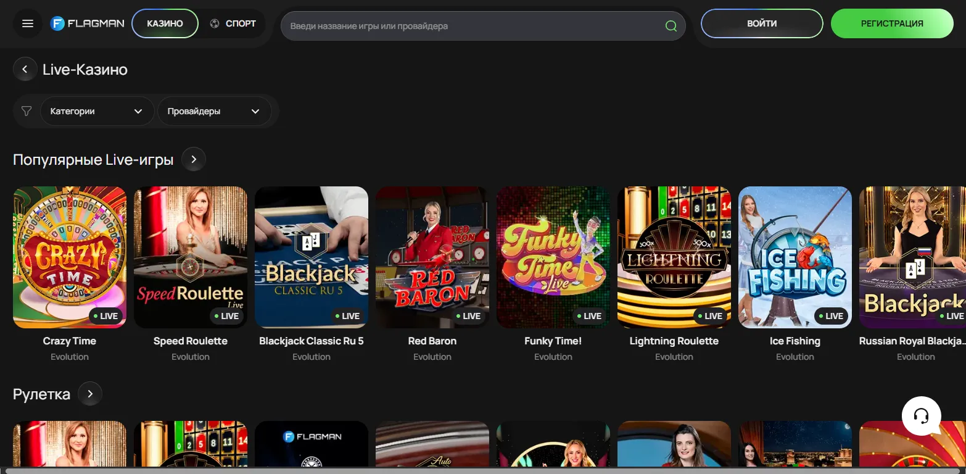Image resolution: width=966 pixels, height=474 pixels.
Task: Click the filter funnel icon
Action: [x=27, y=111]
